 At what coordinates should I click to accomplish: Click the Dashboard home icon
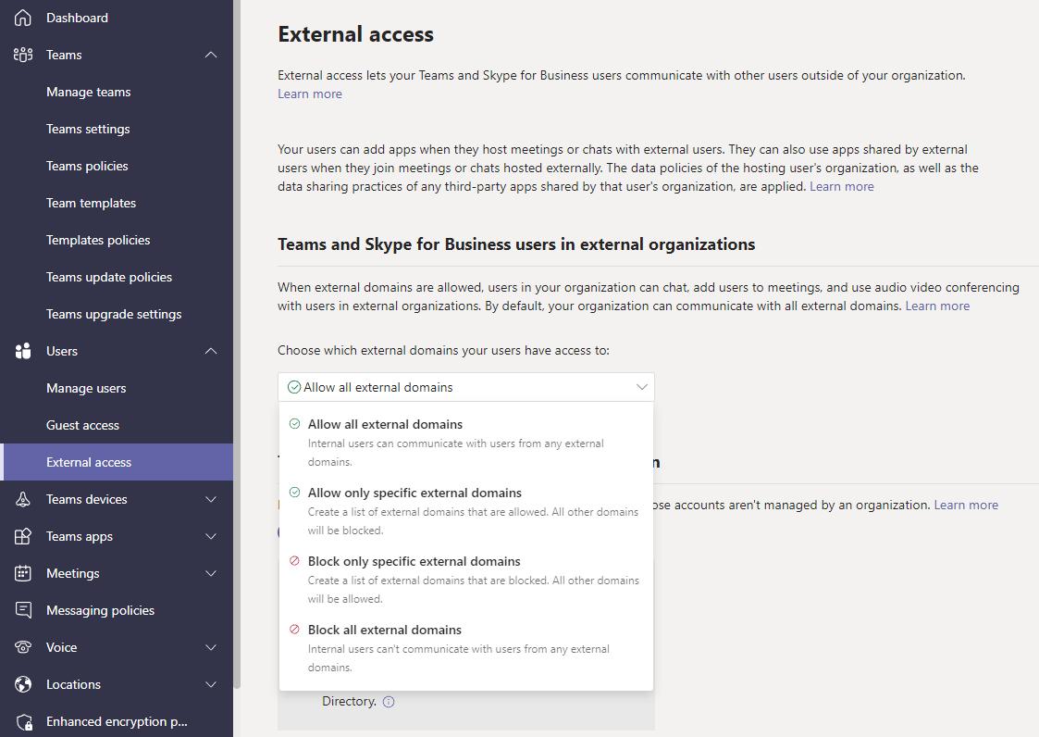(22, 18)
